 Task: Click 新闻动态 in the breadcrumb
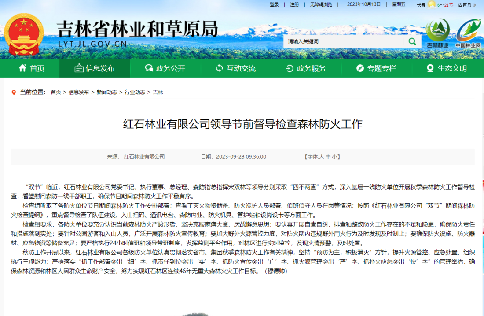tap(107, 93)
